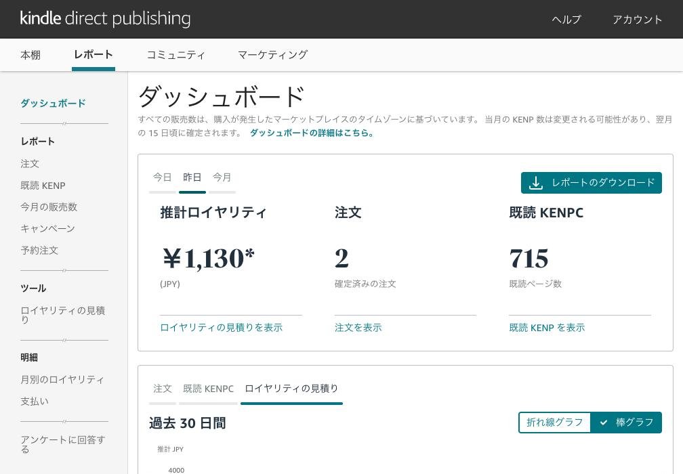This screenshot has width=683, height=474.
Task: Click the download arrow icon in report button
Action: [x=536, y=184]
